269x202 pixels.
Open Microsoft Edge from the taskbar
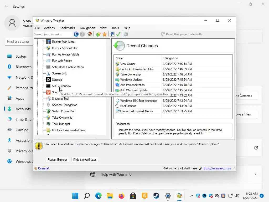pos(99,196)
